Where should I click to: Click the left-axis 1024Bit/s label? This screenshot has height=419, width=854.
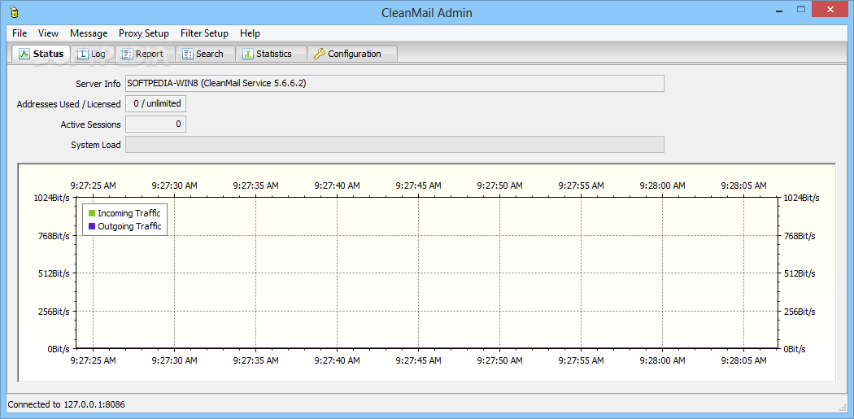[x=53, y=198]
